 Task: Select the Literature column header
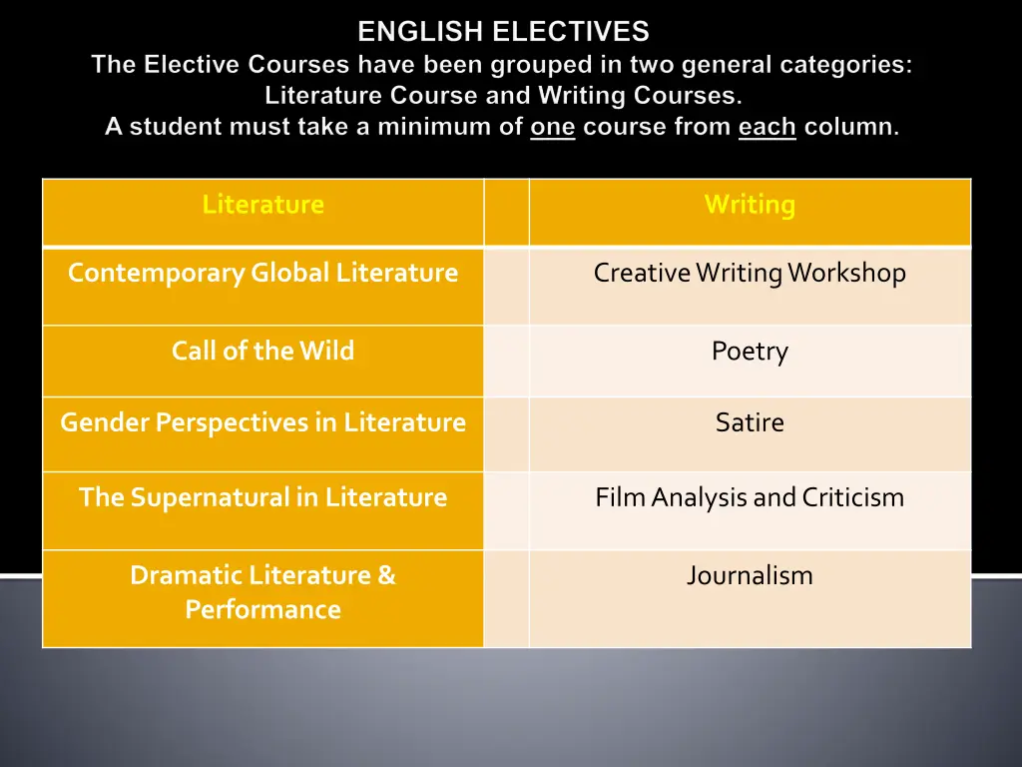[x=262, y=205]
